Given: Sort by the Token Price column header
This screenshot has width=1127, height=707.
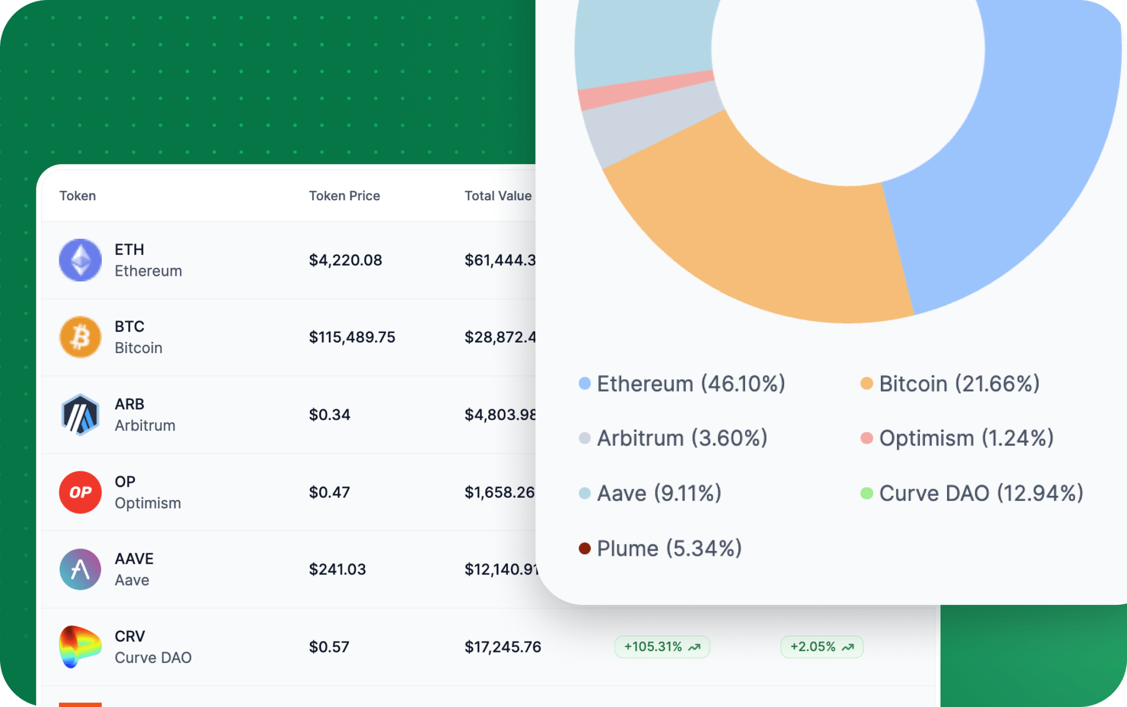Looking at the screenshot, I should (x=344, y=196).
